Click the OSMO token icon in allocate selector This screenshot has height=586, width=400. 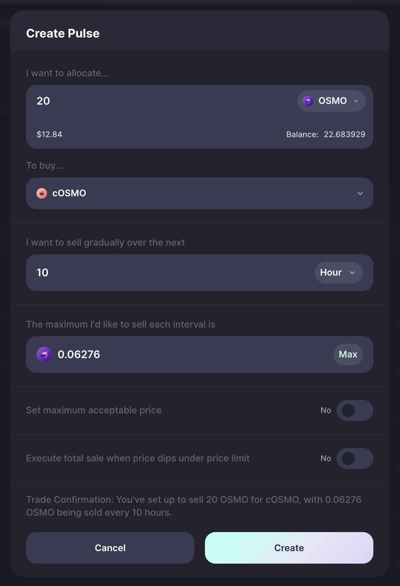coord(308,101)
